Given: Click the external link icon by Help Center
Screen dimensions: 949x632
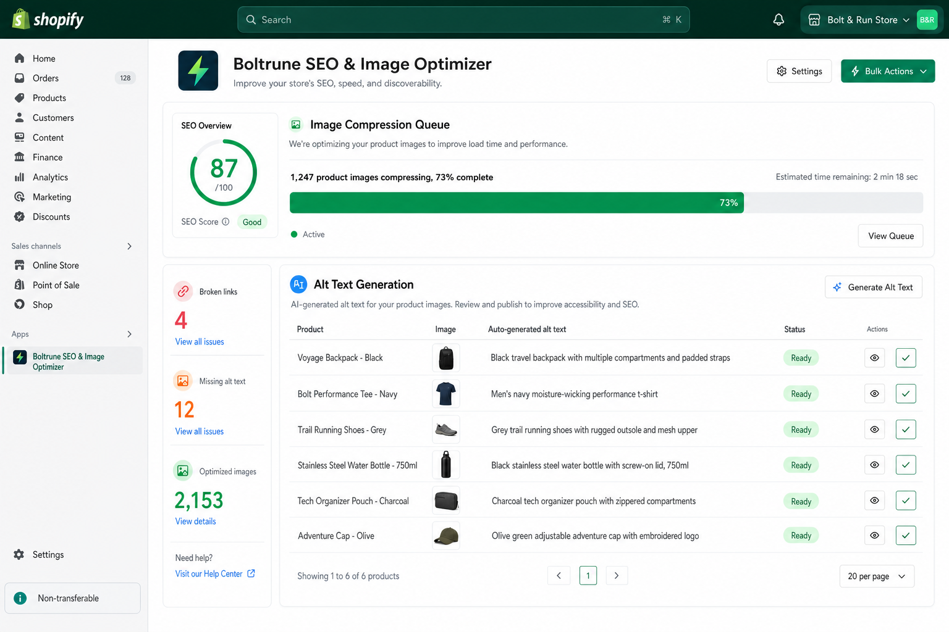Looking at the screenshot, I should click(251, 573).
